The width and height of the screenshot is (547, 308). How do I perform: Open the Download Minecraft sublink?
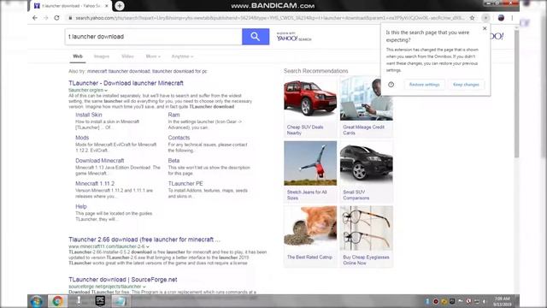100,161
